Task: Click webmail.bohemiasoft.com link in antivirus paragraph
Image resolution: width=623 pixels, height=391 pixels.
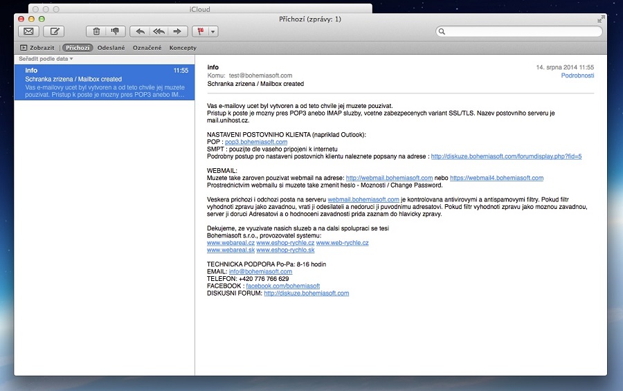Action: (x=363, y=199)
